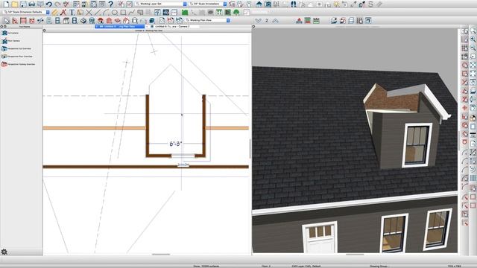Screen dimensions: 477x268
Task: Click camera view horizontal scrollbar
Action: [x=355, y=255]
